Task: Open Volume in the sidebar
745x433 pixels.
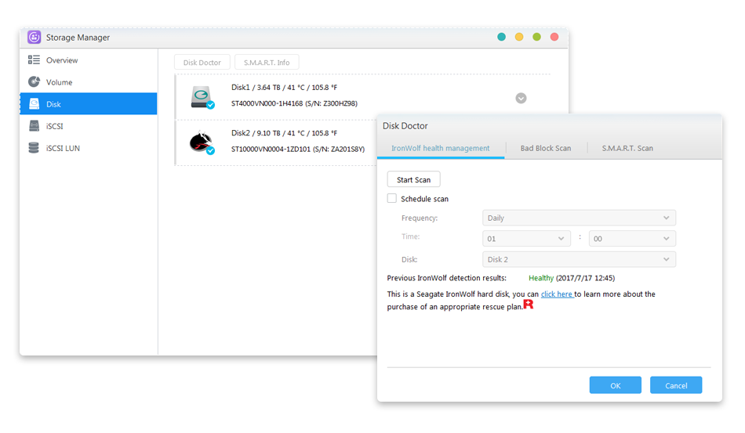Action: [x=89, y=82]
